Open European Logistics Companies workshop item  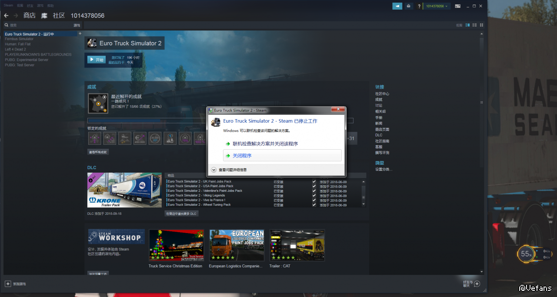point(237,245)
